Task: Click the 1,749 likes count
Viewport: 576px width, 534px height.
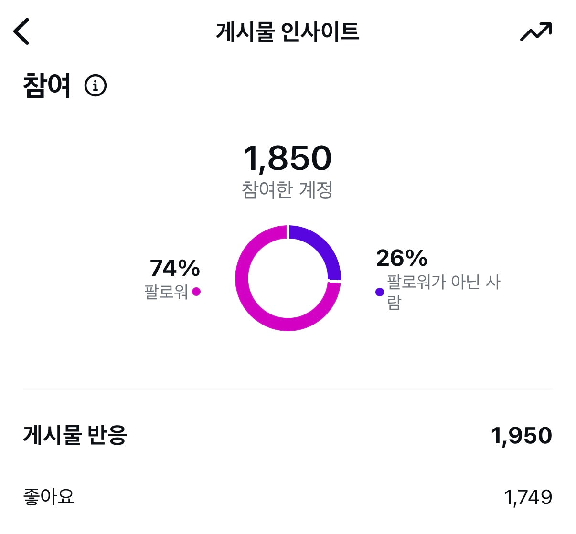Action: 528,497
